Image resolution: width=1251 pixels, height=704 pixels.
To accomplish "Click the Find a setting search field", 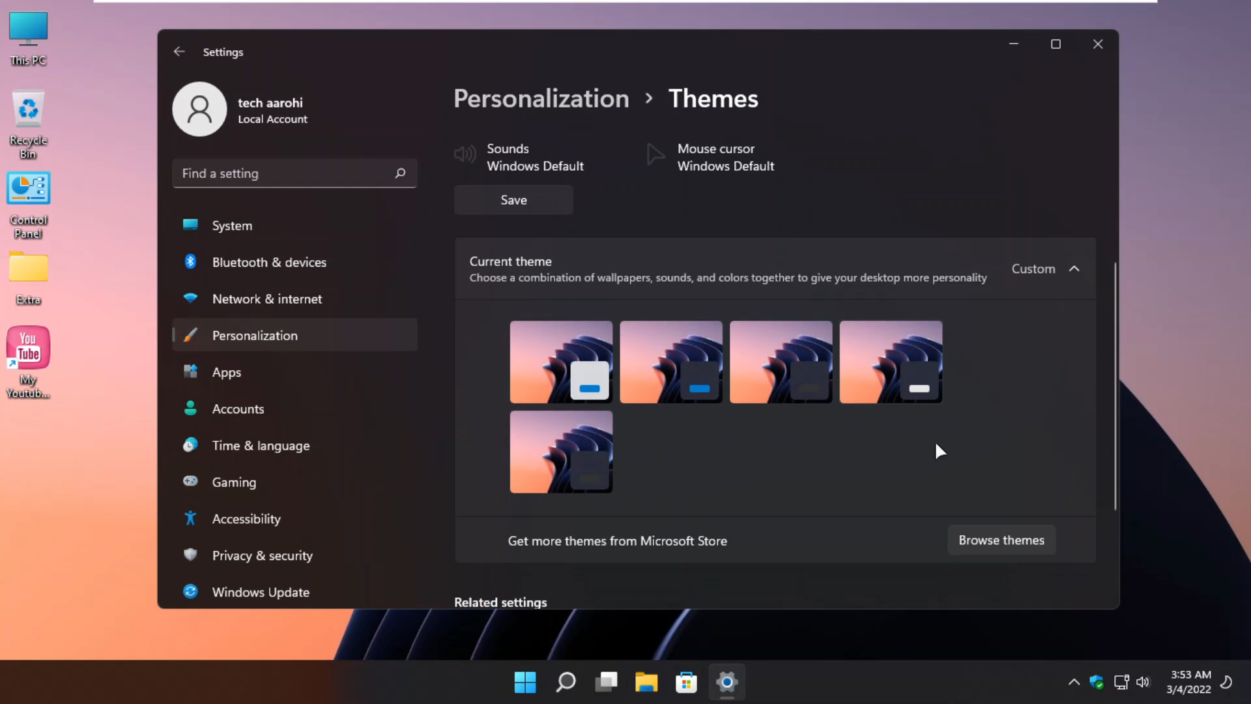I will 295,173.
